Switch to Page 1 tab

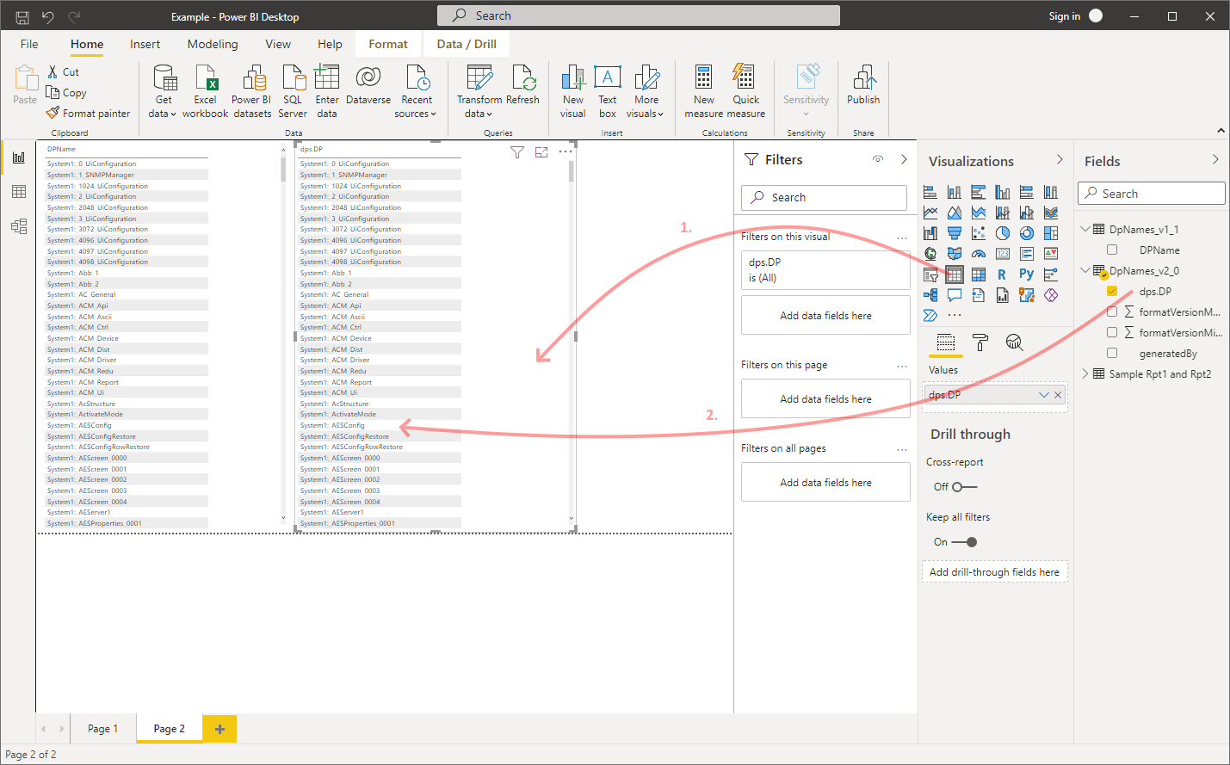102,728
